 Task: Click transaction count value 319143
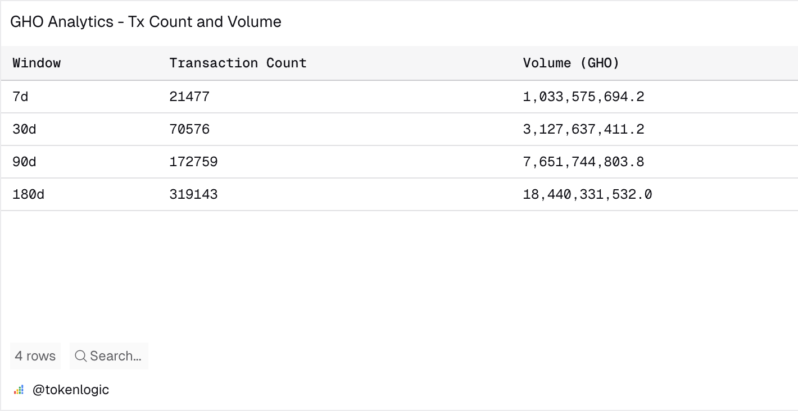coord(193,194)
